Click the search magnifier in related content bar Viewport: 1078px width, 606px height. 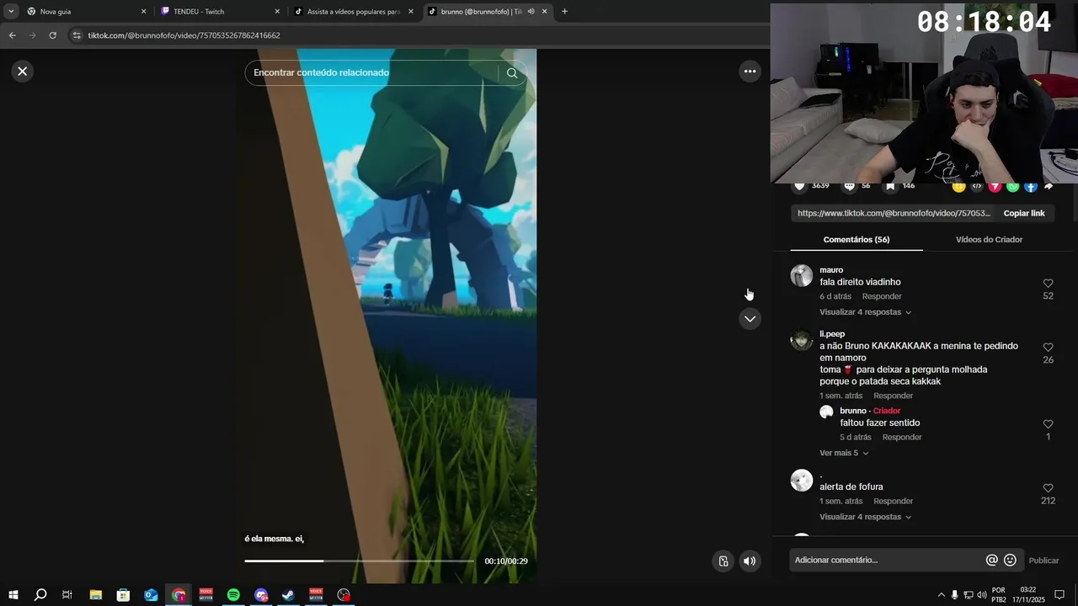tap(512, 73)
